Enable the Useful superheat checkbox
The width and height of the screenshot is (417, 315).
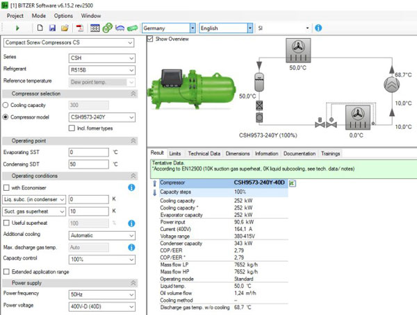tap(6, 223)
